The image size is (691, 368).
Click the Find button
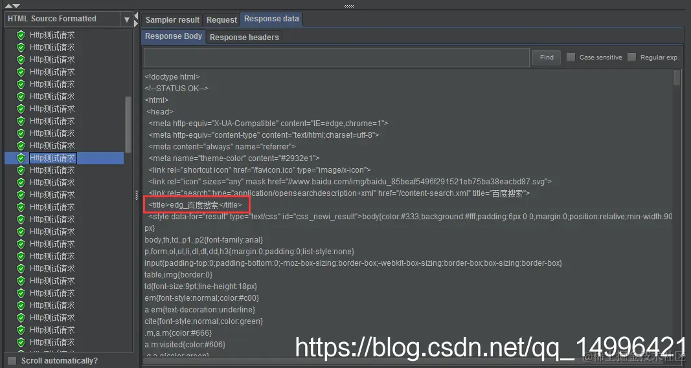coord(547,57)
